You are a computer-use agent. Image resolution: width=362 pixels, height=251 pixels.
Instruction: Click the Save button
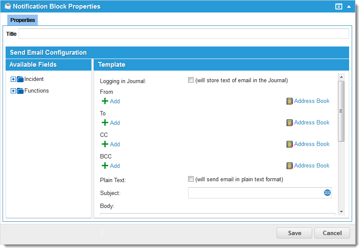coord(294,233)
